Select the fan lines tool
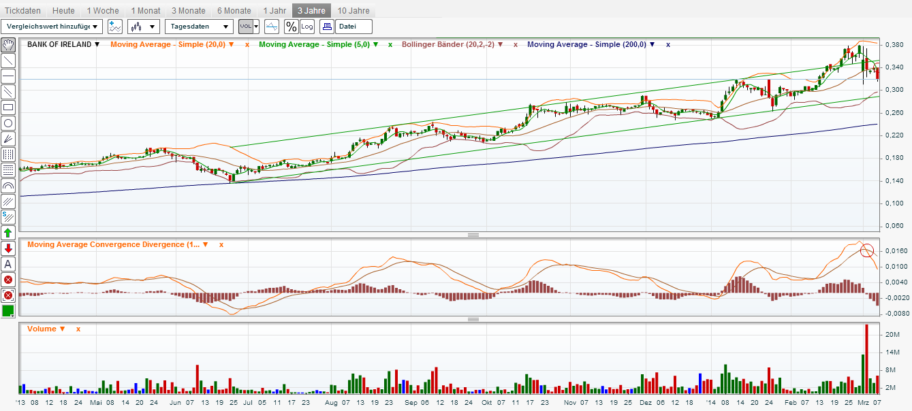Screen dimensions: 912x411 point(8,139)
